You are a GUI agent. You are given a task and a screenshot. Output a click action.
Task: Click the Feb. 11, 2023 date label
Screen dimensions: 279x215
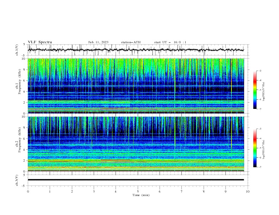[x=98, y=43]
